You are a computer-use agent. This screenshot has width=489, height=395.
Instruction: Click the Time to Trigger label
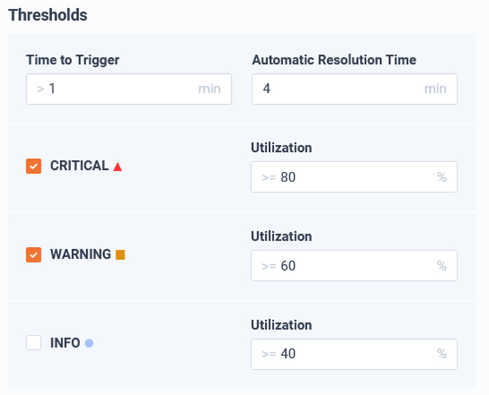click(72, 60)
